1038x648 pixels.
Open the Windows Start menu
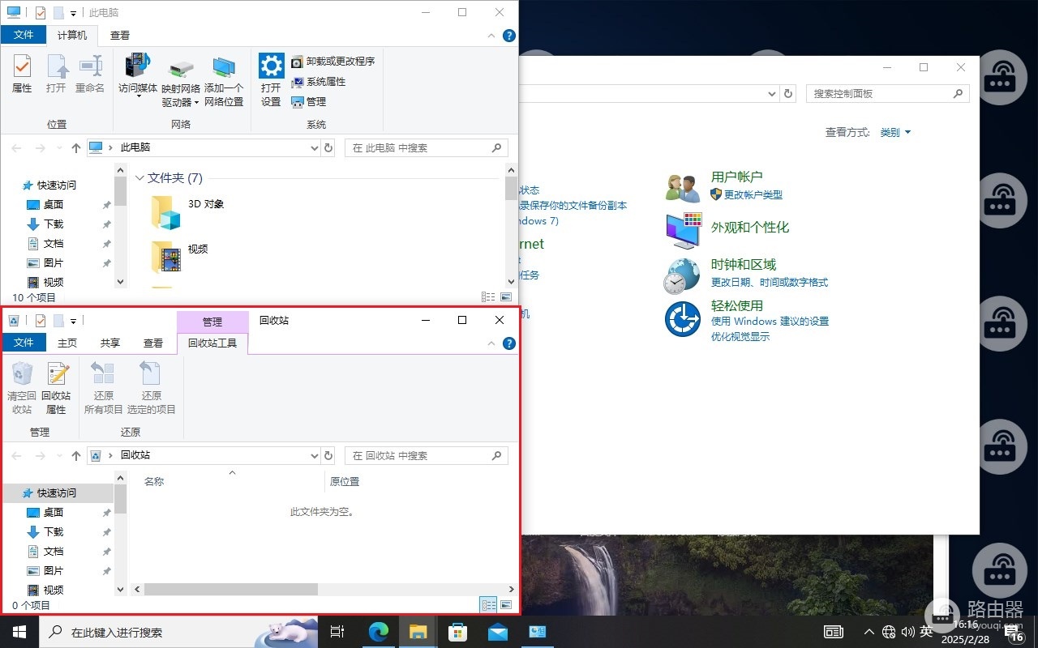[19, 632]
